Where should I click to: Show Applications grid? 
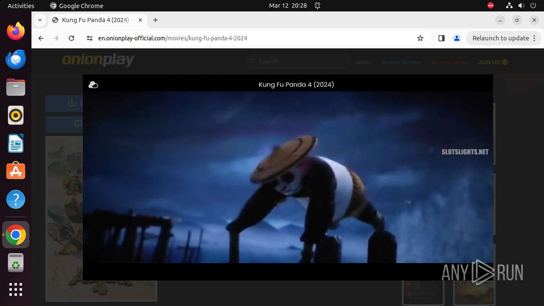[16, 289]
